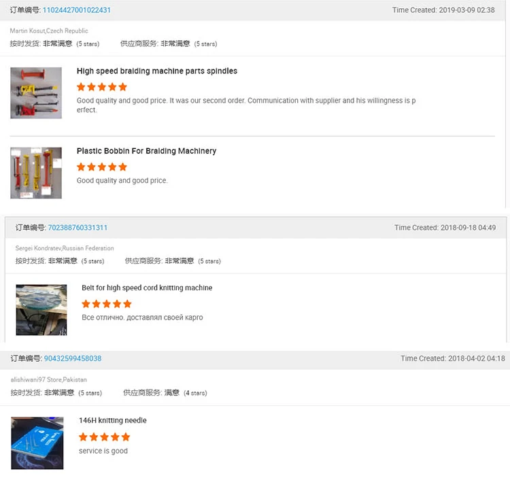Screen dimensions: 510x478
Task: Click reviewer name Sergei Kondratev, Russian Federation
Action: (65, 248)
